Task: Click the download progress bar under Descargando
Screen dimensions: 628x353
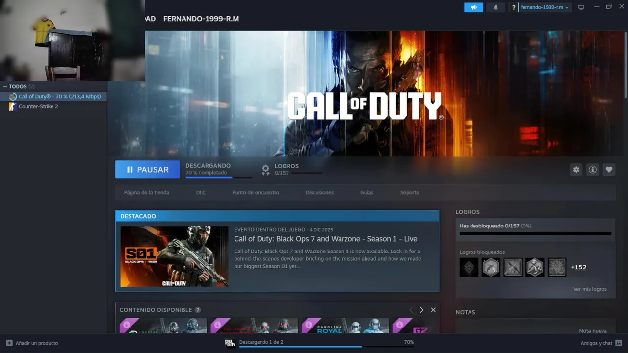Action: click(x=218, y=177)
